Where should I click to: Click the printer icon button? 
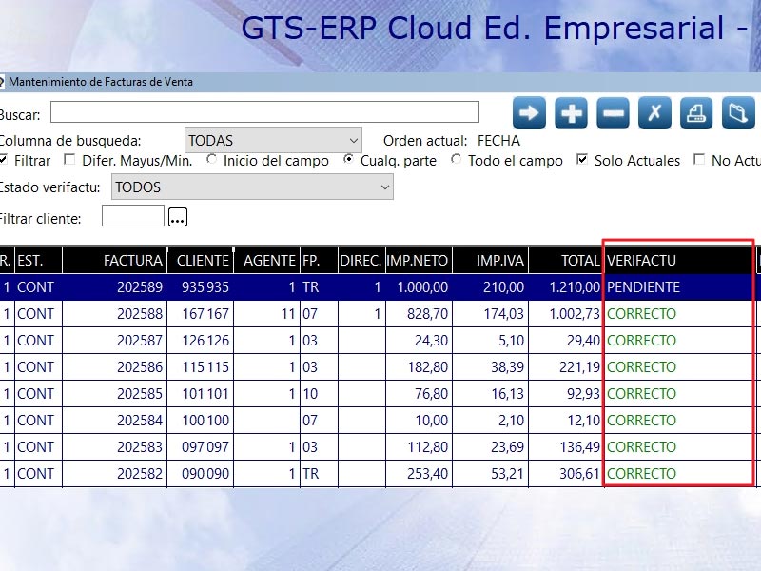point(696,113)
